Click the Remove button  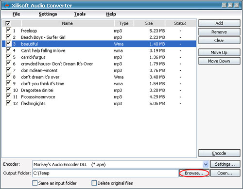point(219,32)
